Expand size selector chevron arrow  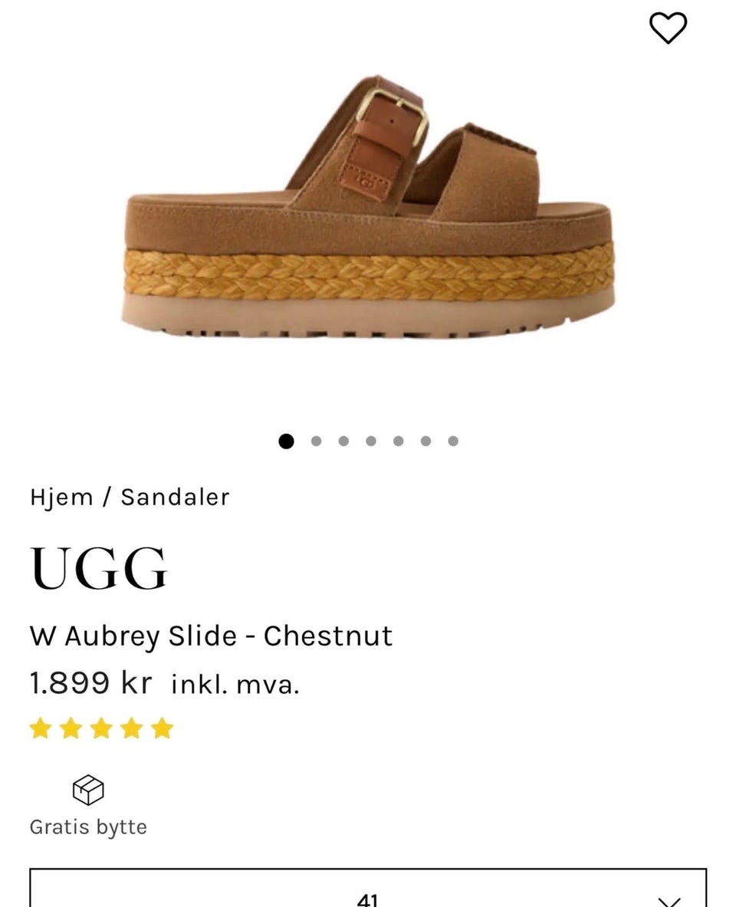click(x=669, y=901)
